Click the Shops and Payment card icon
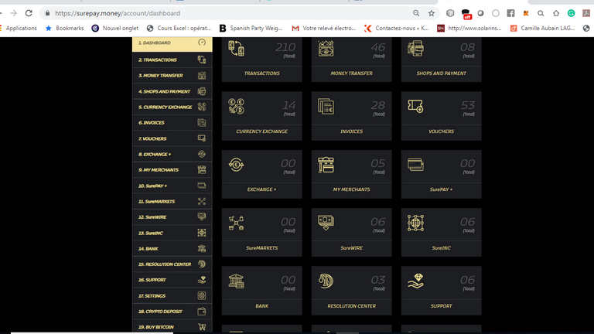Viewport: 594px width, 334px height. coord(415,49)
